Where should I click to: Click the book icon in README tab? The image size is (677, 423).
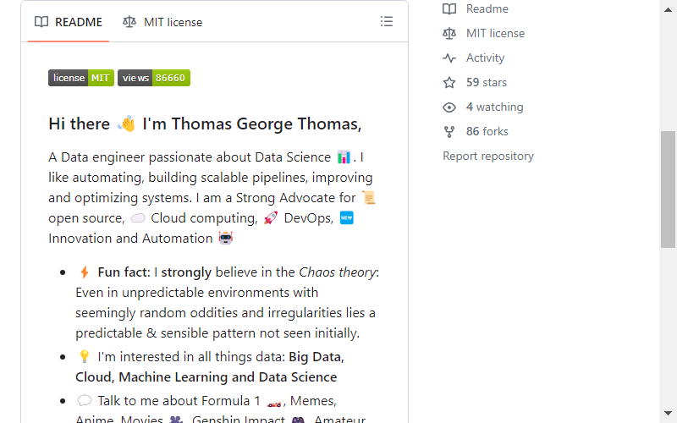click(x=41, y=22)
